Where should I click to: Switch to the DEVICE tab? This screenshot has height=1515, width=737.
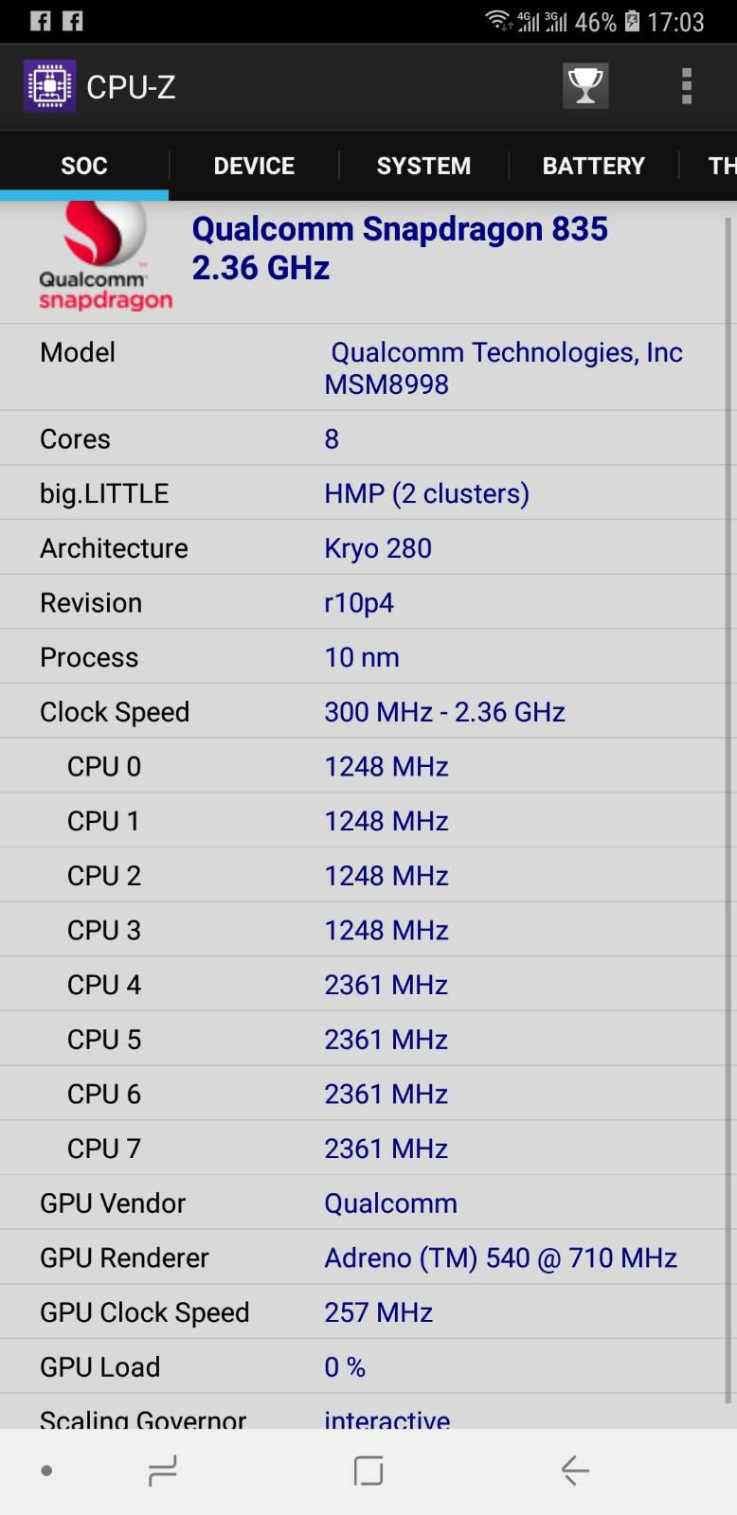point(254,166)
